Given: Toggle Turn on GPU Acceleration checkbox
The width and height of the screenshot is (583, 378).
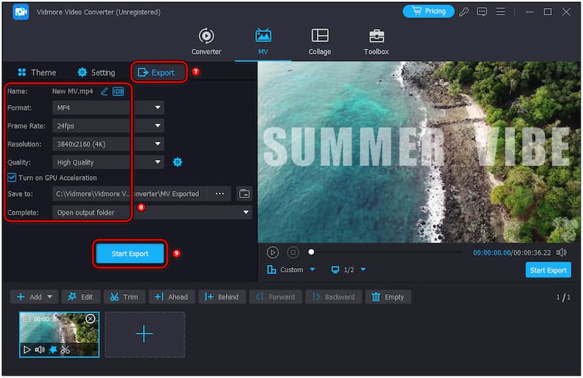Looking at the screenshot, I should point(12,178).
